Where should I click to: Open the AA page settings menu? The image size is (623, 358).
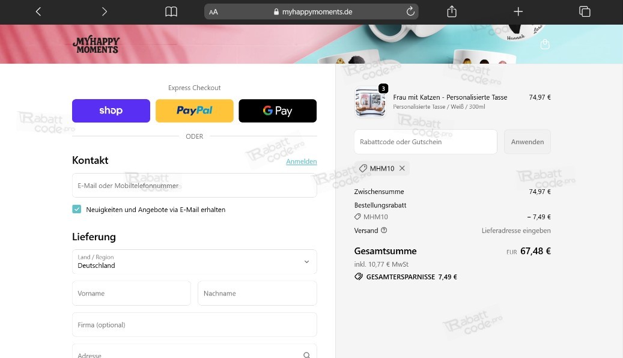[x=213, y=11]
